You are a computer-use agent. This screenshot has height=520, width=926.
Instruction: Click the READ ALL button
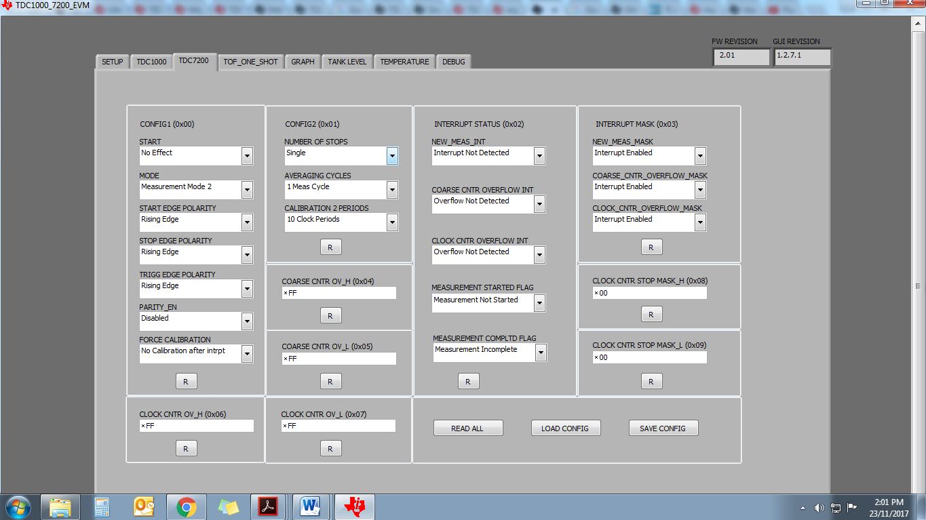click(467, 428)
